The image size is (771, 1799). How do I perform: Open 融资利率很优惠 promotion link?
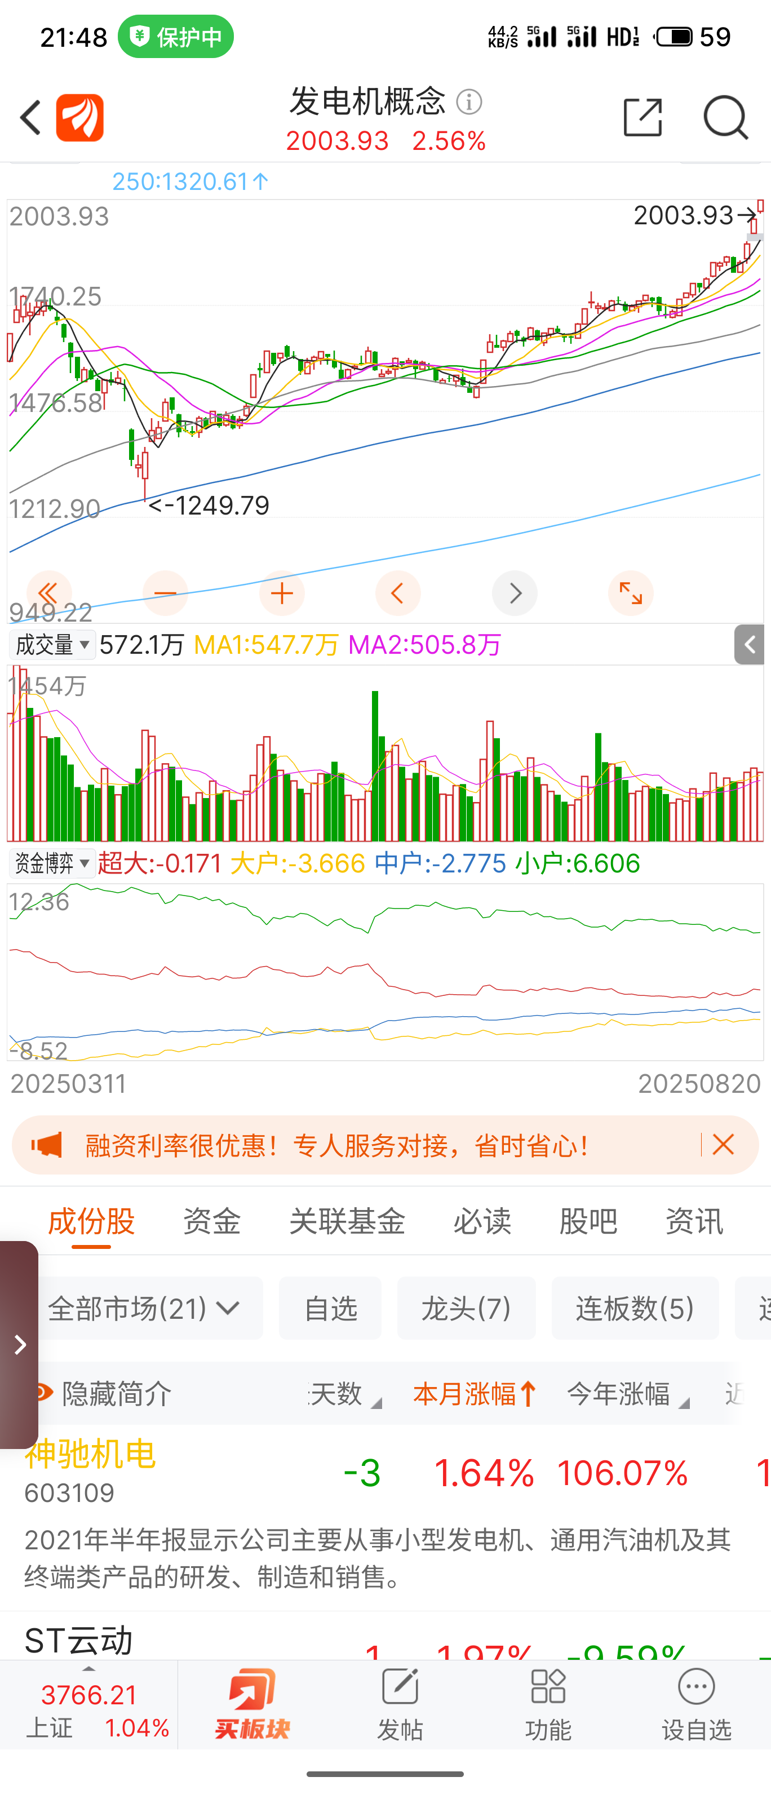click(337, 1145)
